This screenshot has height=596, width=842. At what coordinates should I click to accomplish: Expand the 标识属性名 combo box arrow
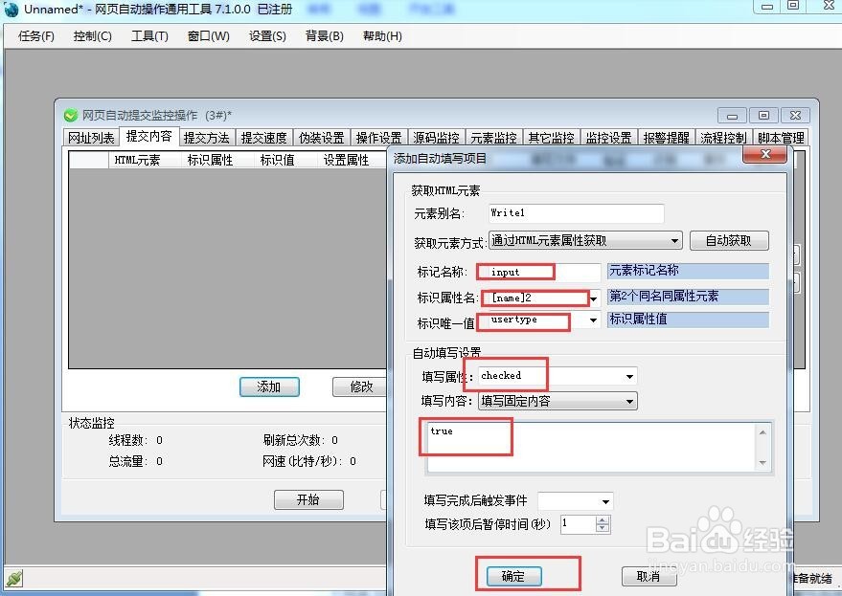point(593,298)
